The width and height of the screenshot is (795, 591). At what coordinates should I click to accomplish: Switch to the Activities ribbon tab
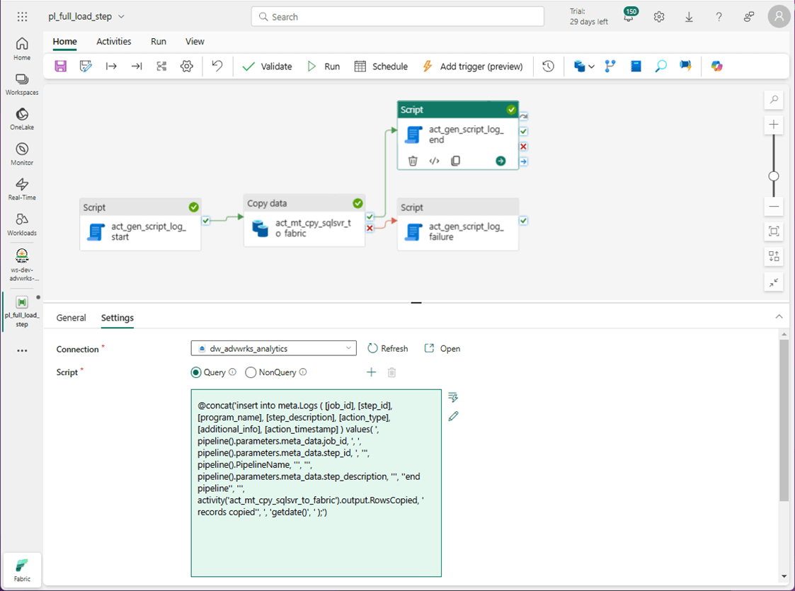pos(113,42)
